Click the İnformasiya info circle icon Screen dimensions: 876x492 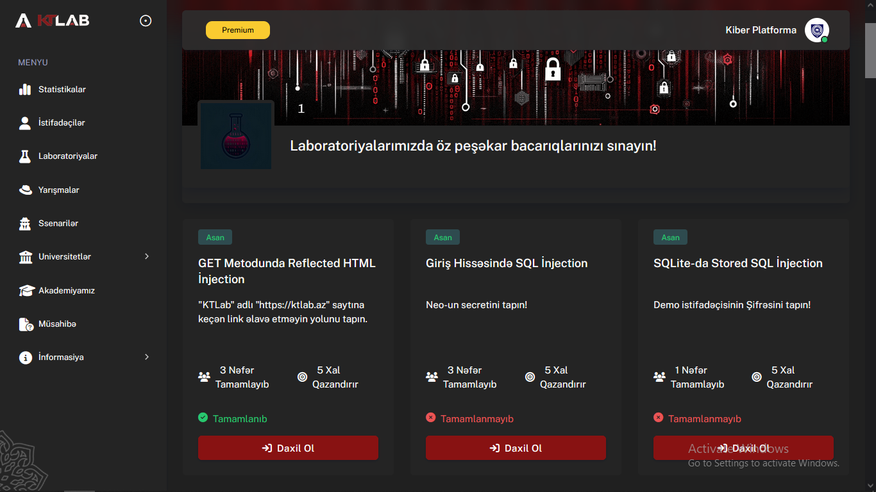click(25, 357)
